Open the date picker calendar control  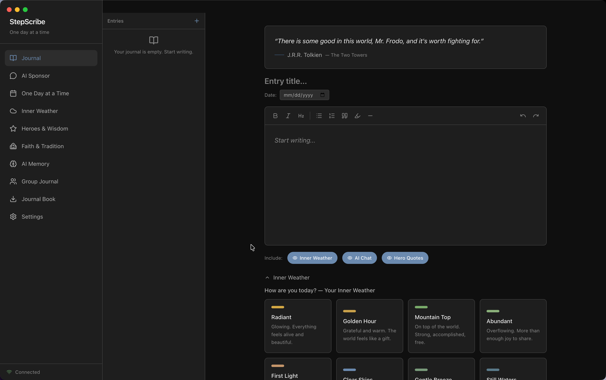click(322, 95)
